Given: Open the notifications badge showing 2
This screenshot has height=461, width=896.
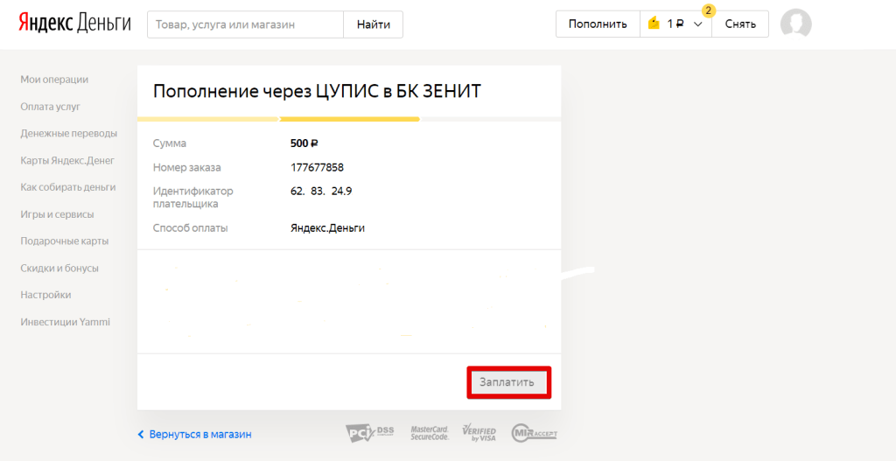Looking at the screenshot, I should (709, 10).
